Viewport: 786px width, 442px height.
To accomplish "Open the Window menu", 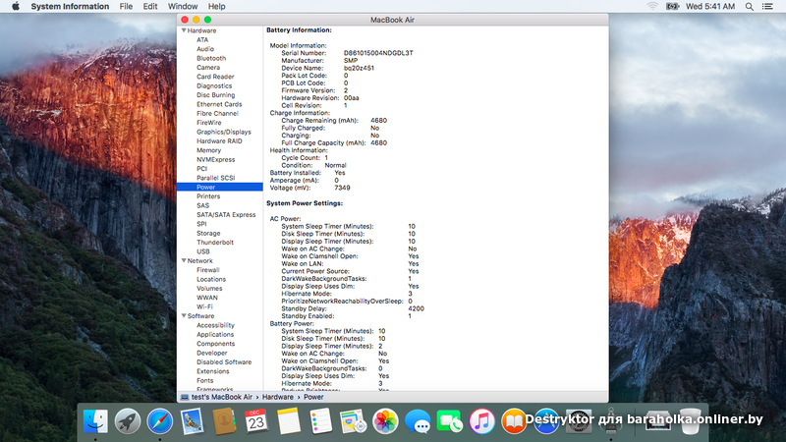I will [x=183, y=7].
